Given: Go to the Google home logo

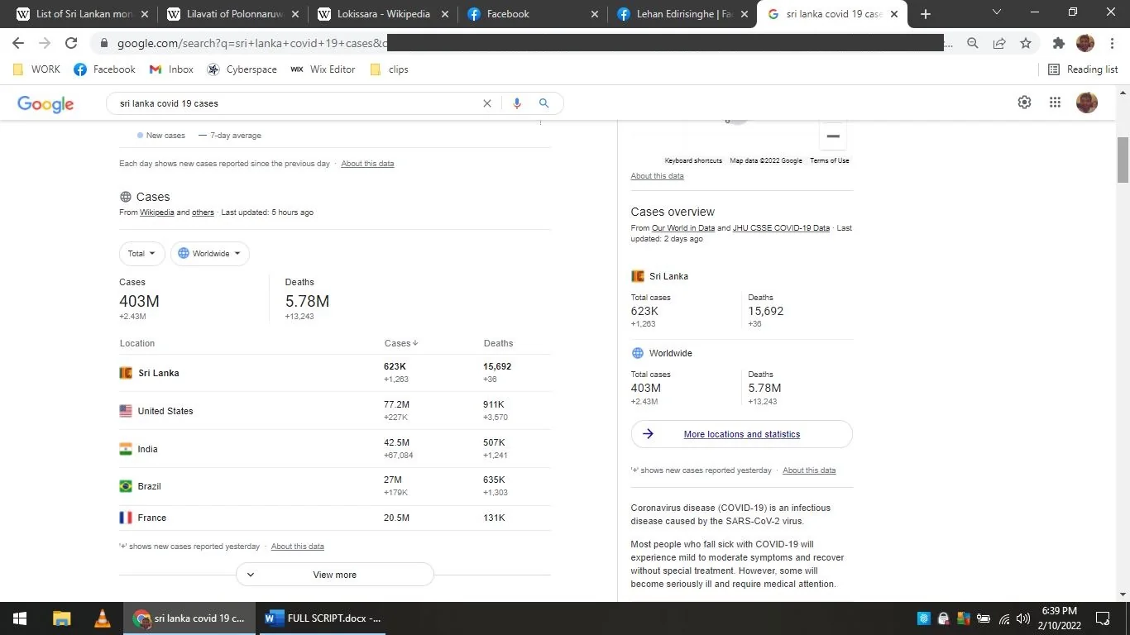Looking at the screenshot, I should point(45,103).
